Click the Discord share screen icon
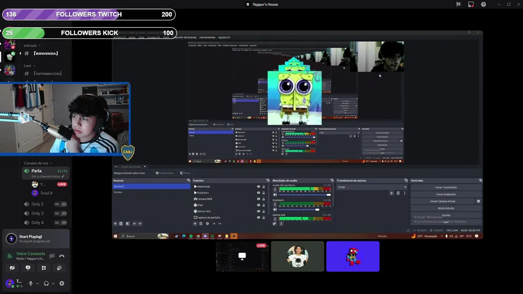The width and height of the screenshot is (523, 294). pos(28,268)
